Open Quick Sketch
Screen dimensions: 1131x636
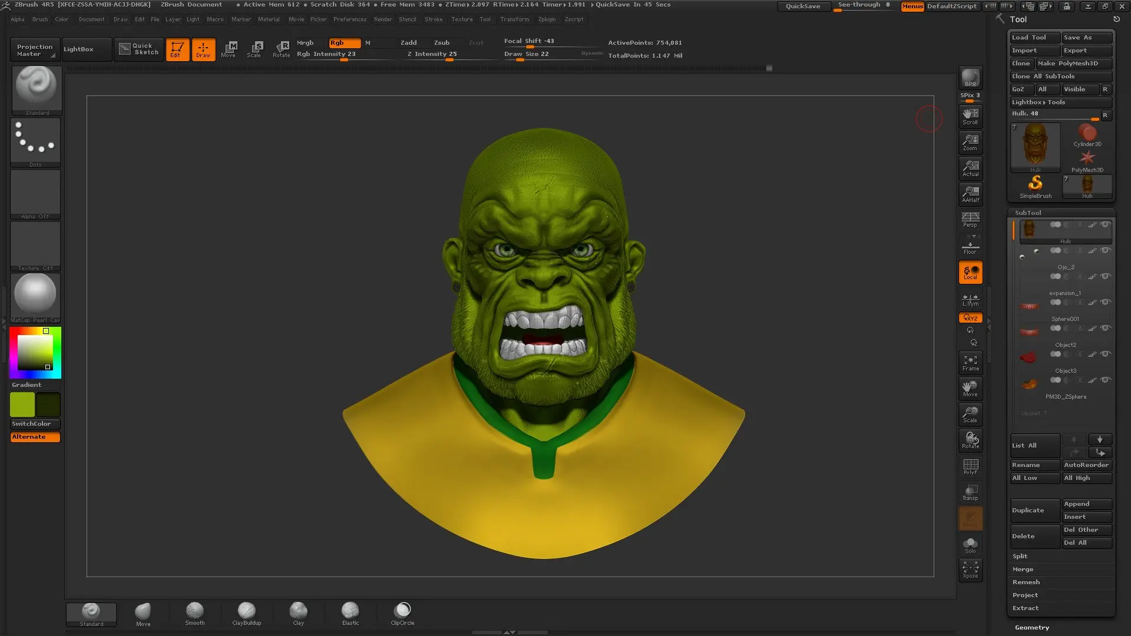point(138,49)
